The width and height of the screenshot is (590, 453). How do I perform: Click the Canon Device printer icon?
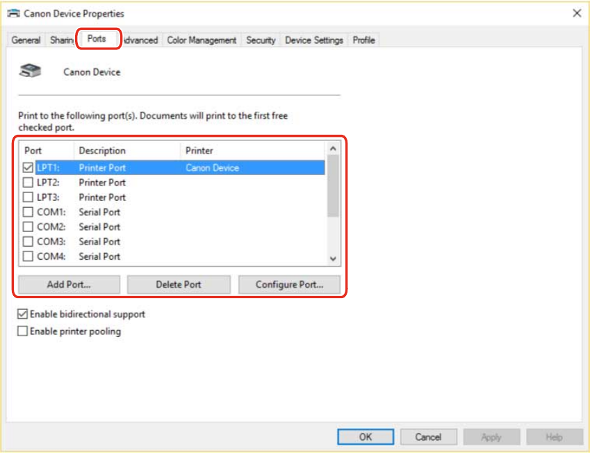[x=30, y=71]
